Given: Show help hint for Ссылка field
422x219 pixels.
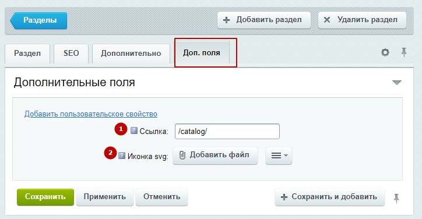Looking at the screenshot, I should pos(133,130).
